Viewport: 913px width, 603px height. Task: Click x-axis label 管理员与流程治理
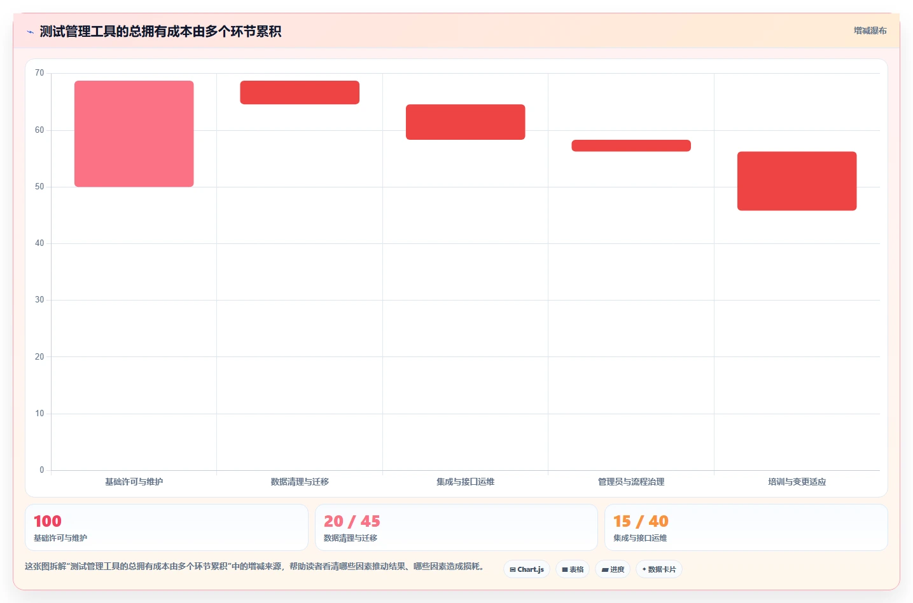(x=631, y=482)
